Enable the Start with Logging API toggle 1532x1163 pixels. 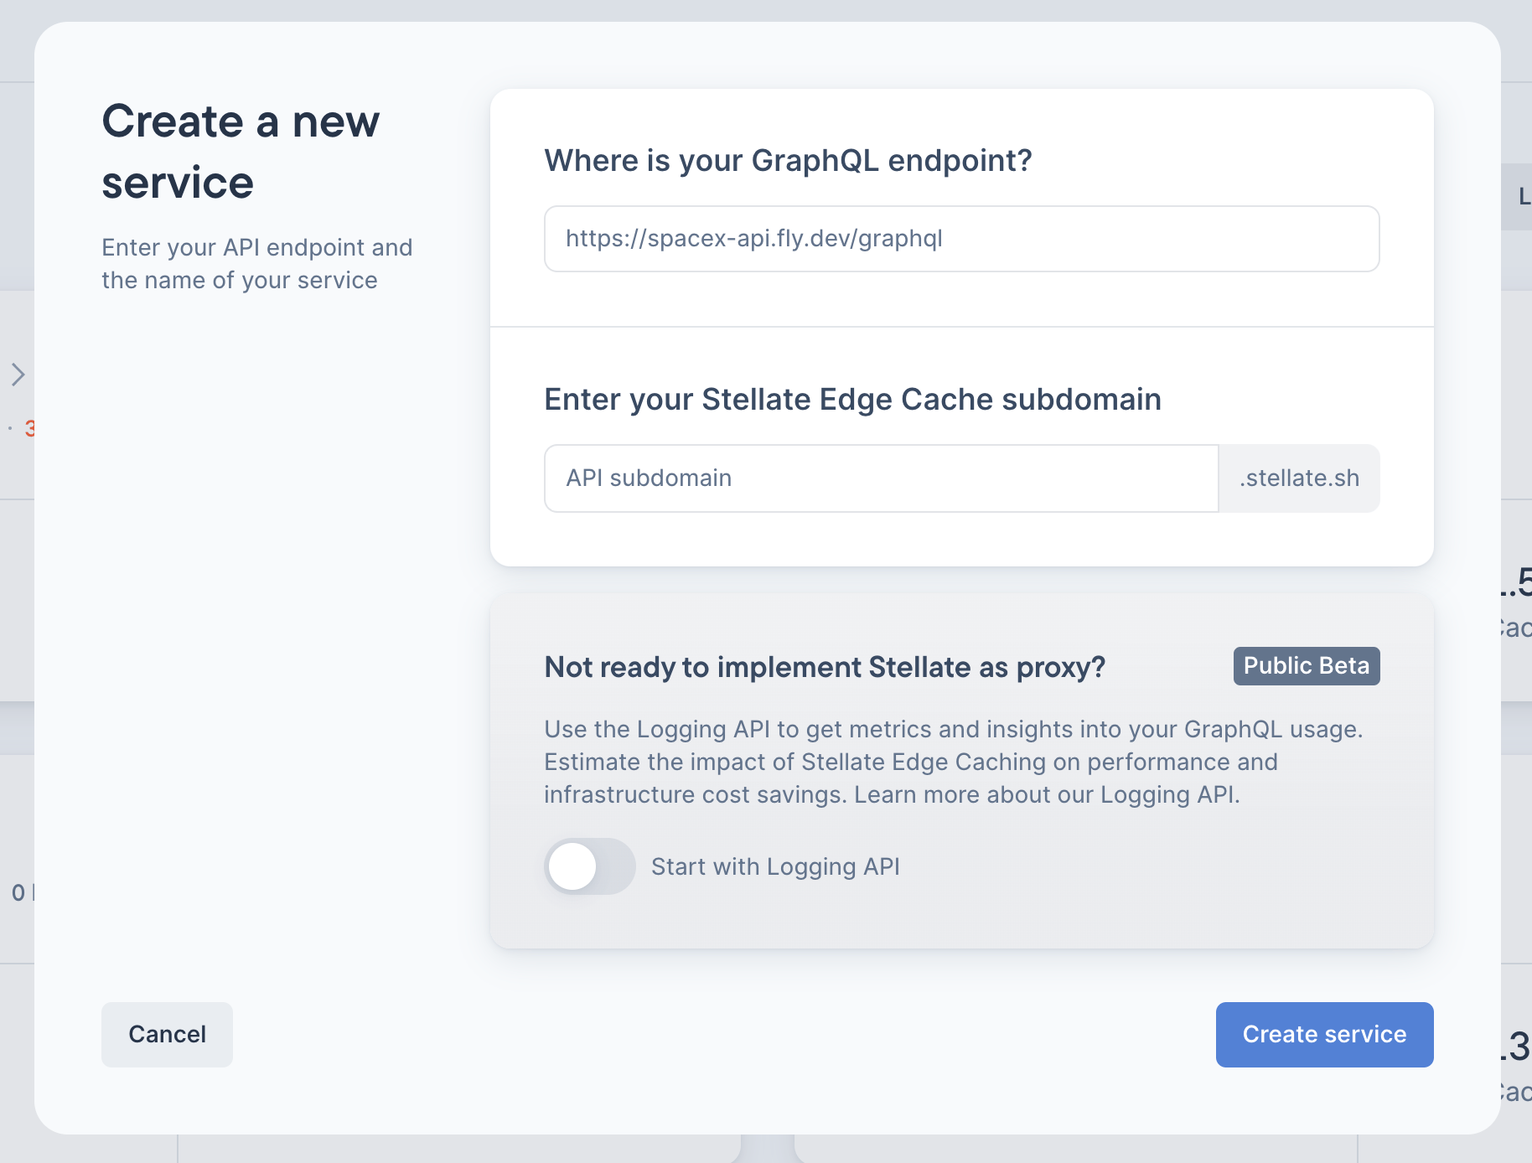(590, 866)
